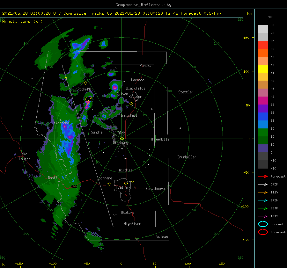Click the Vulcan city label
287x268 pixels.
162,237
